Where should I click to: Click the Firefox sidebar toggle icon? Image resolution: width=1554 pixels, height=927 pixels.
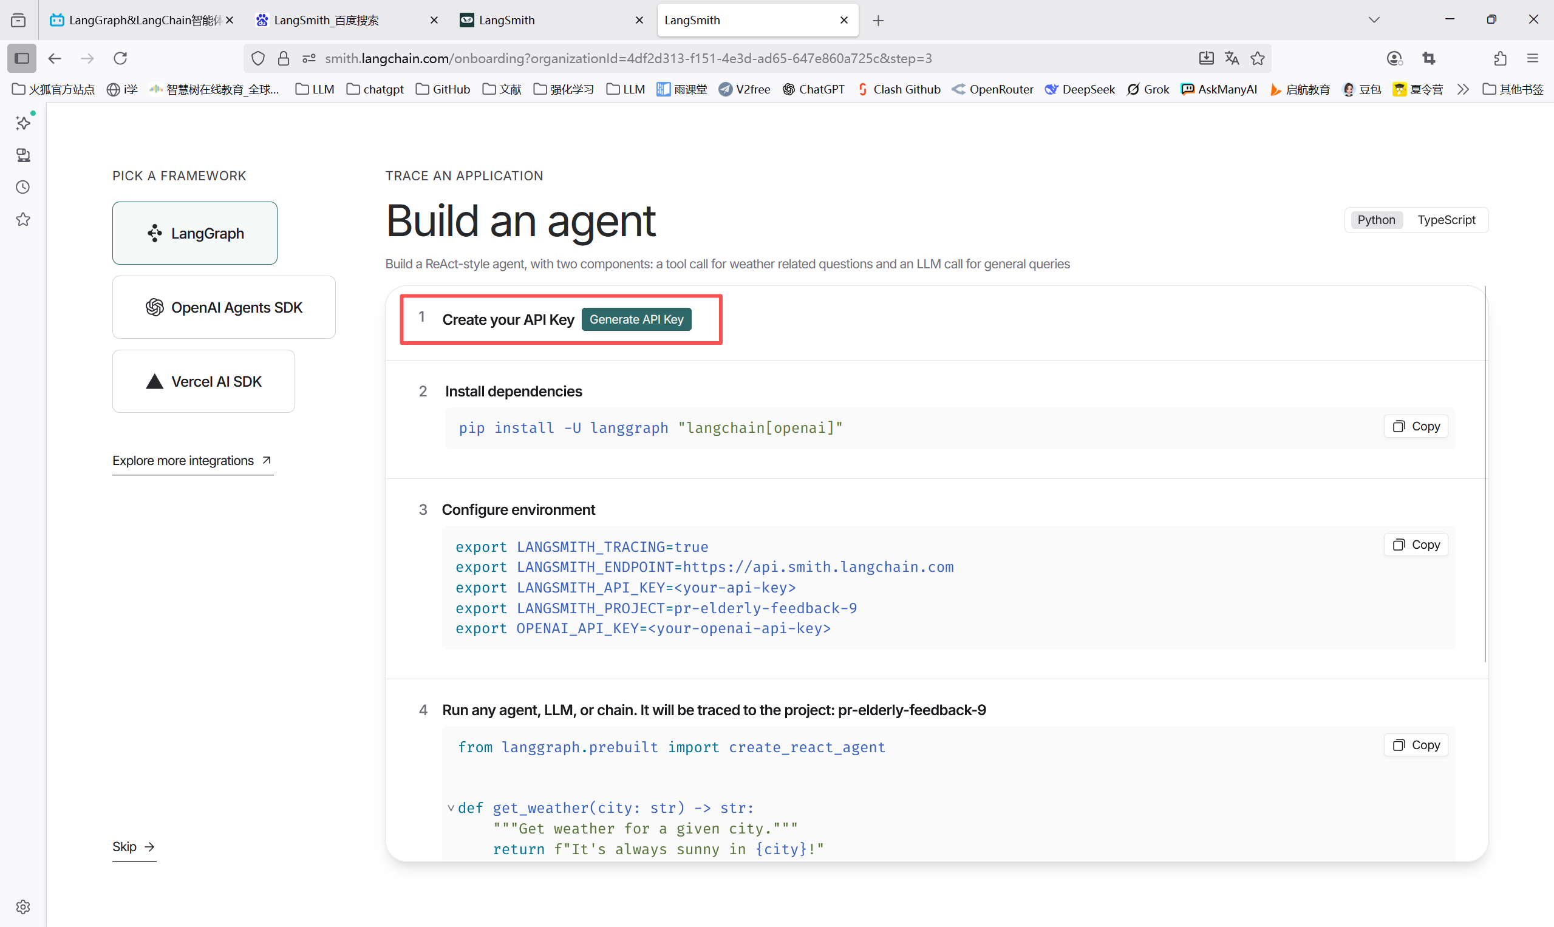click(21, 58)
